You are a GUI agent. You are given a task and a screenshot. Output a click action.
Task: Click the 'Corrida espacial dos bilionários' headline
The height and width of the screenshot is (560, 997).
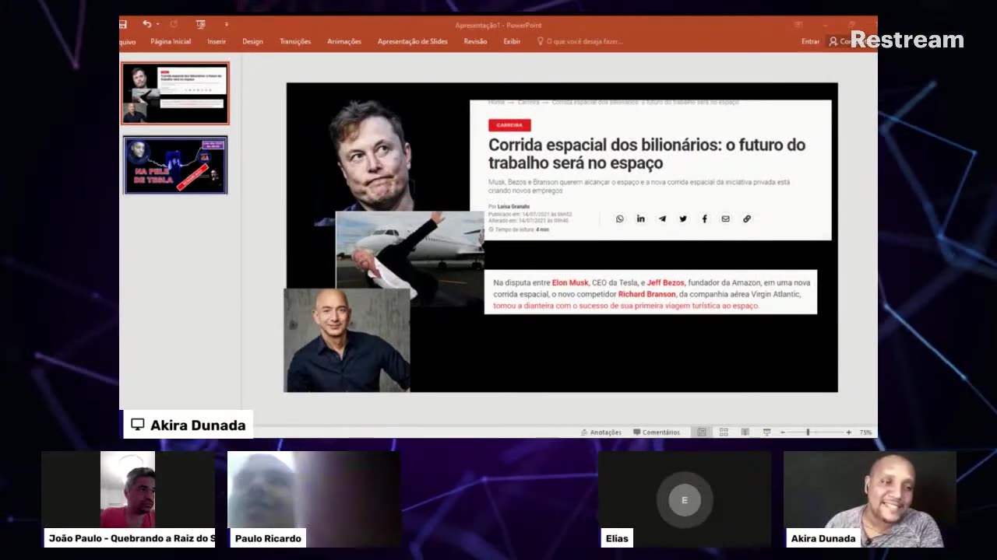pyautogui.click(x=646, y=153)
